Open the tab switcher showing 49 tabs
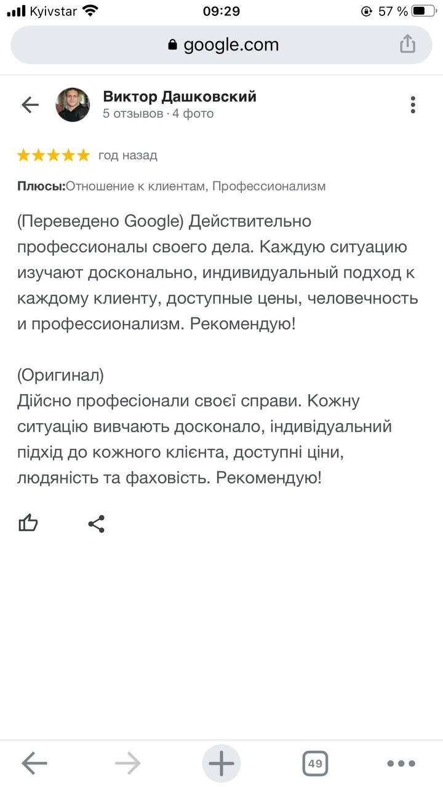The height and width of the screenshot is (787, 443). tap(315, 764)
